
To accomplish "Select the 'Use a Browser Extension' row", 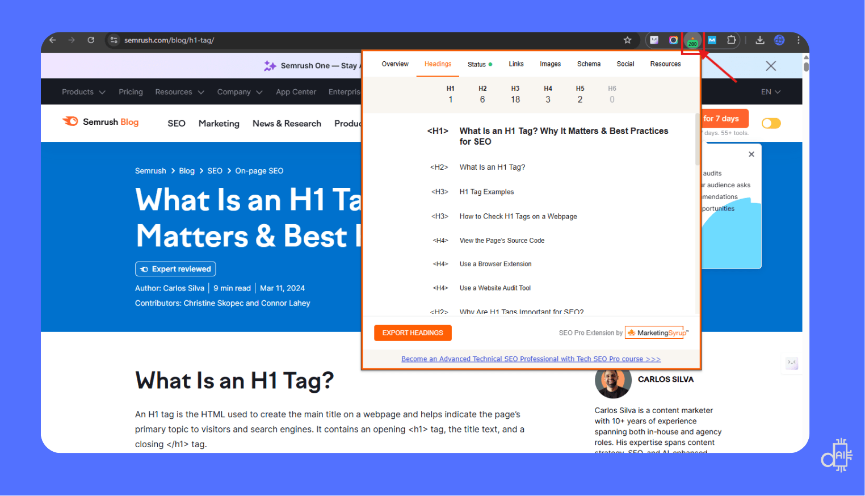I will (496, 264).
